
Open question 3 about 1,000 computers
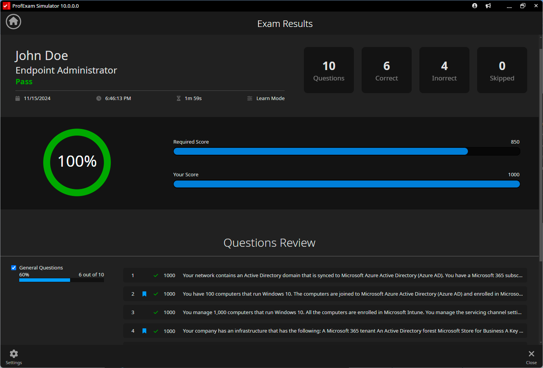pos(325,313)
